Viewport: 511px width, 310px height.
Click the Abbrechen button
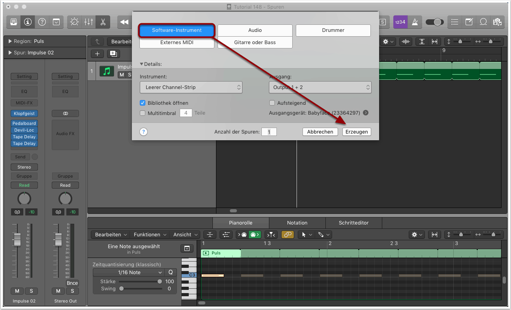320,132
